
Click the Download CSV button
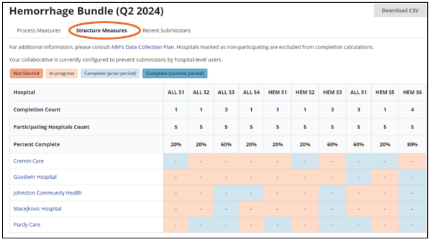tap(399, 10)
